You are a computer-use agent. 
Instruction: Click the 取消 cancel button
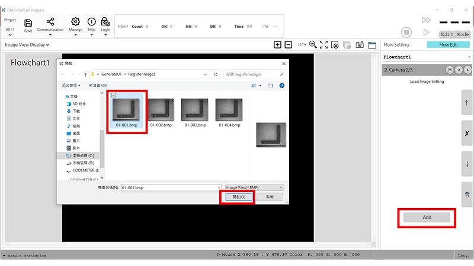tap(270, 197)
